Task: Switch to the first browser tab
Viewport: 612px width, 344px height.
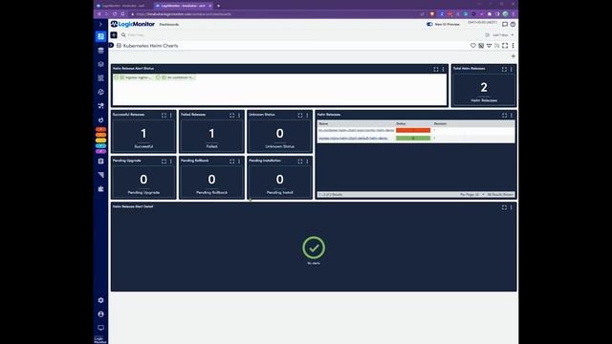Action: tap(122, 6)
